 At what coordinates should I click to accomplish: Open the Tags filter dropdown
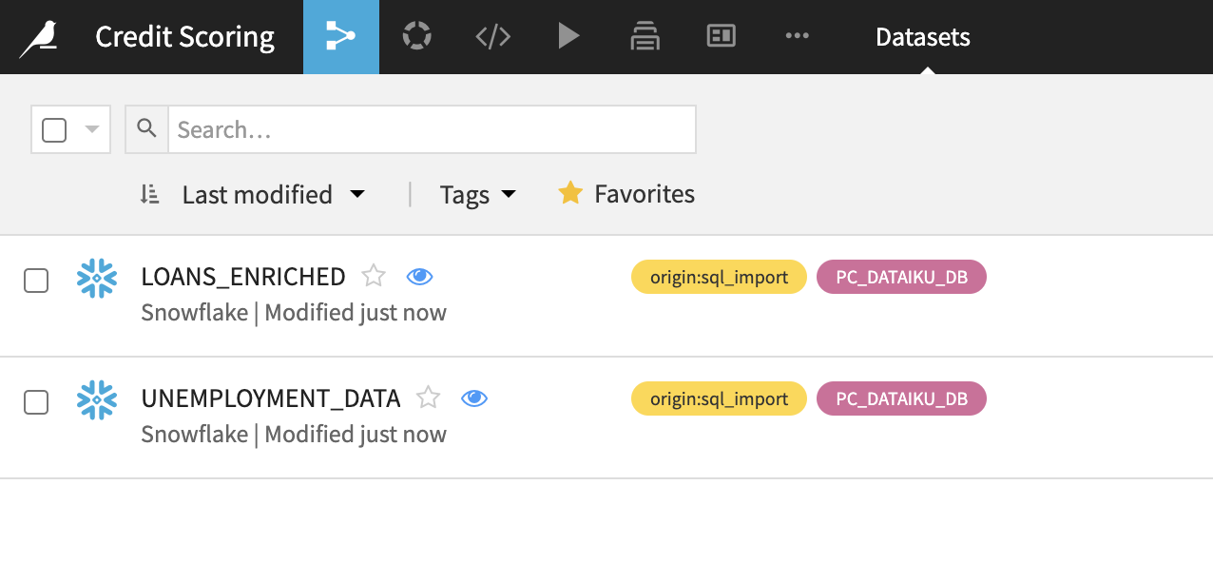tap(478, 195)
